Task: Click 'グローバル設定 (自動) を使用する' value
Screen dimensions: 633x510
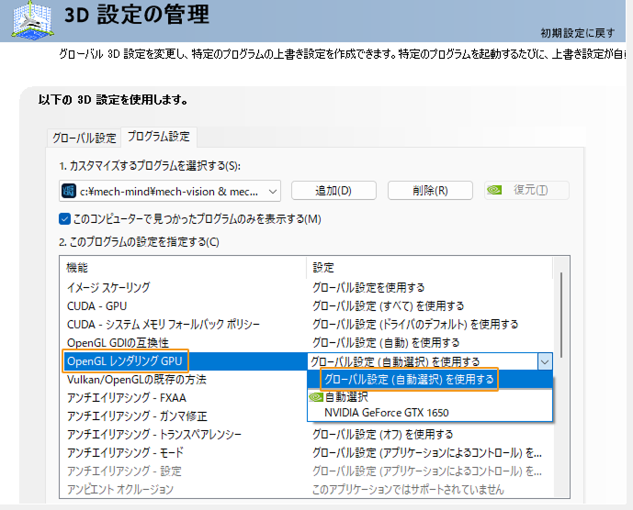Action: point(386,343)
